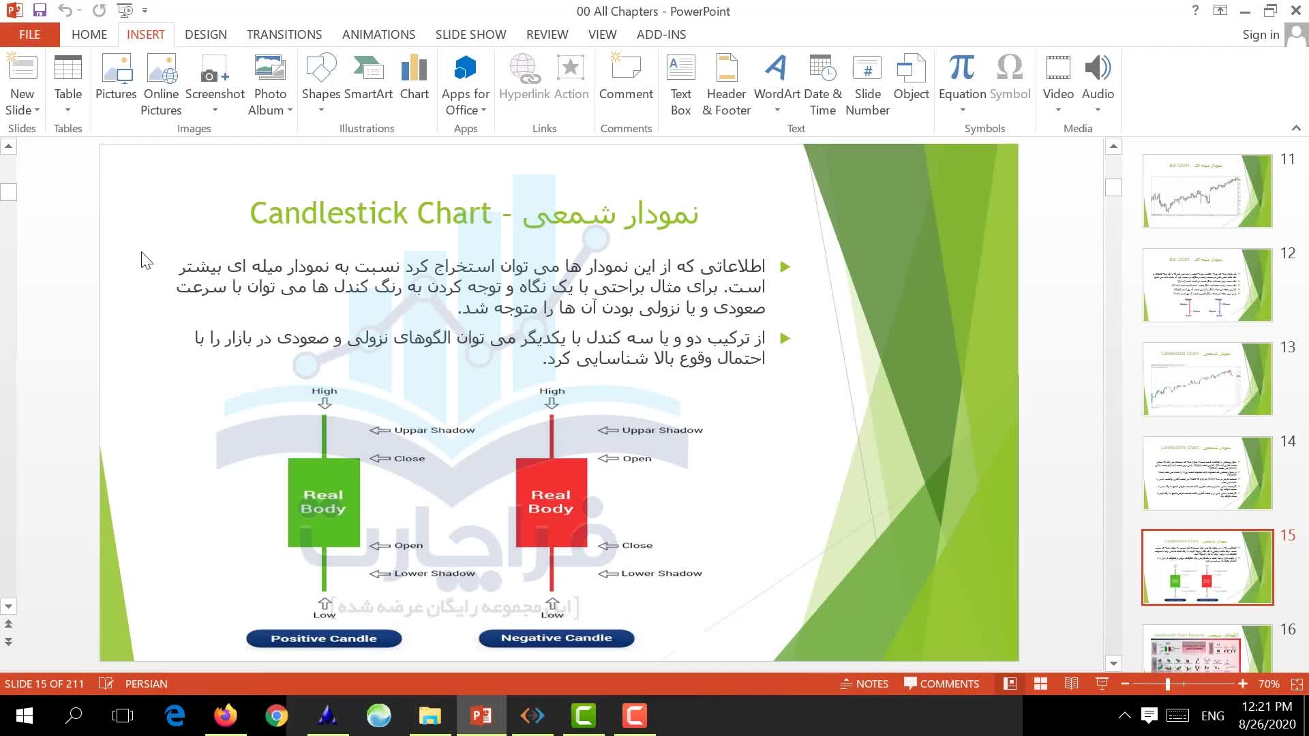This screenshot has width=1309, height=736.
Task: Expand the Shapes gallery dropdown
Action: (321, 110)
